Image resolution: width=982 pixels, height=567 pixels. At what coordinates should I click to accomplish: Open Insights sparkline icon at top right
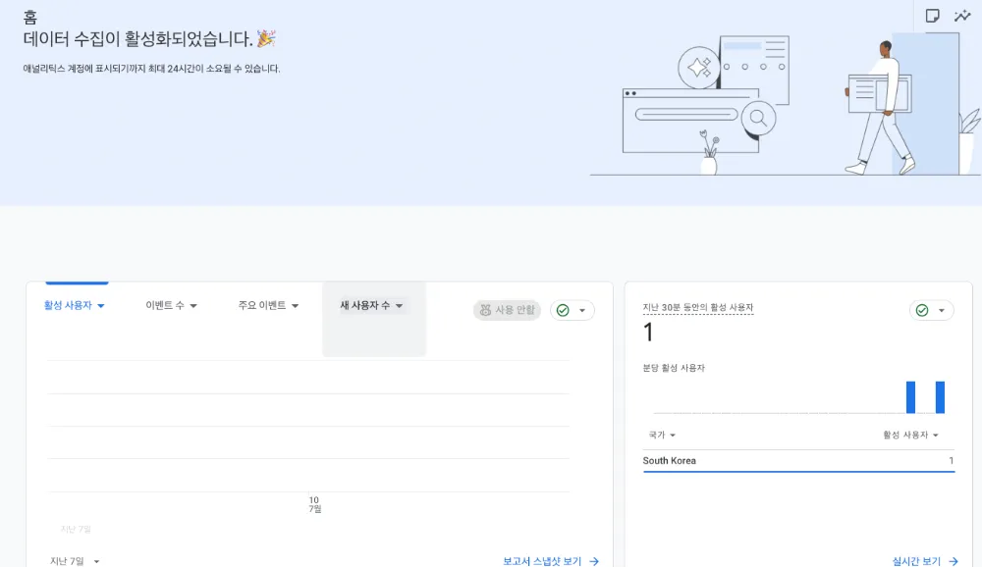(962, 16)
